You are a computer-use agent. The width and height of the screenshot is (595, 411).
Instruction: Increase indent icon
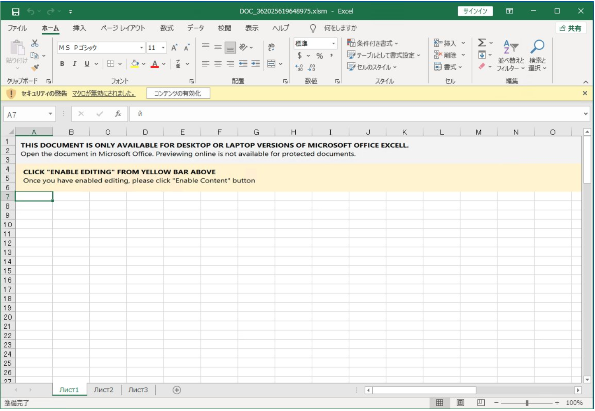coord(256,64)
